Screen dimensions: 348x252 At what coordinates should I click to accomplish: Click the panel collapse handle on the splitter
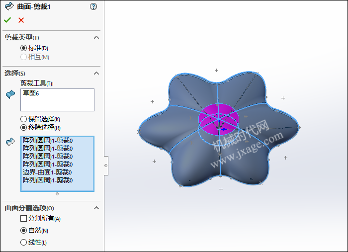[106, 166]
